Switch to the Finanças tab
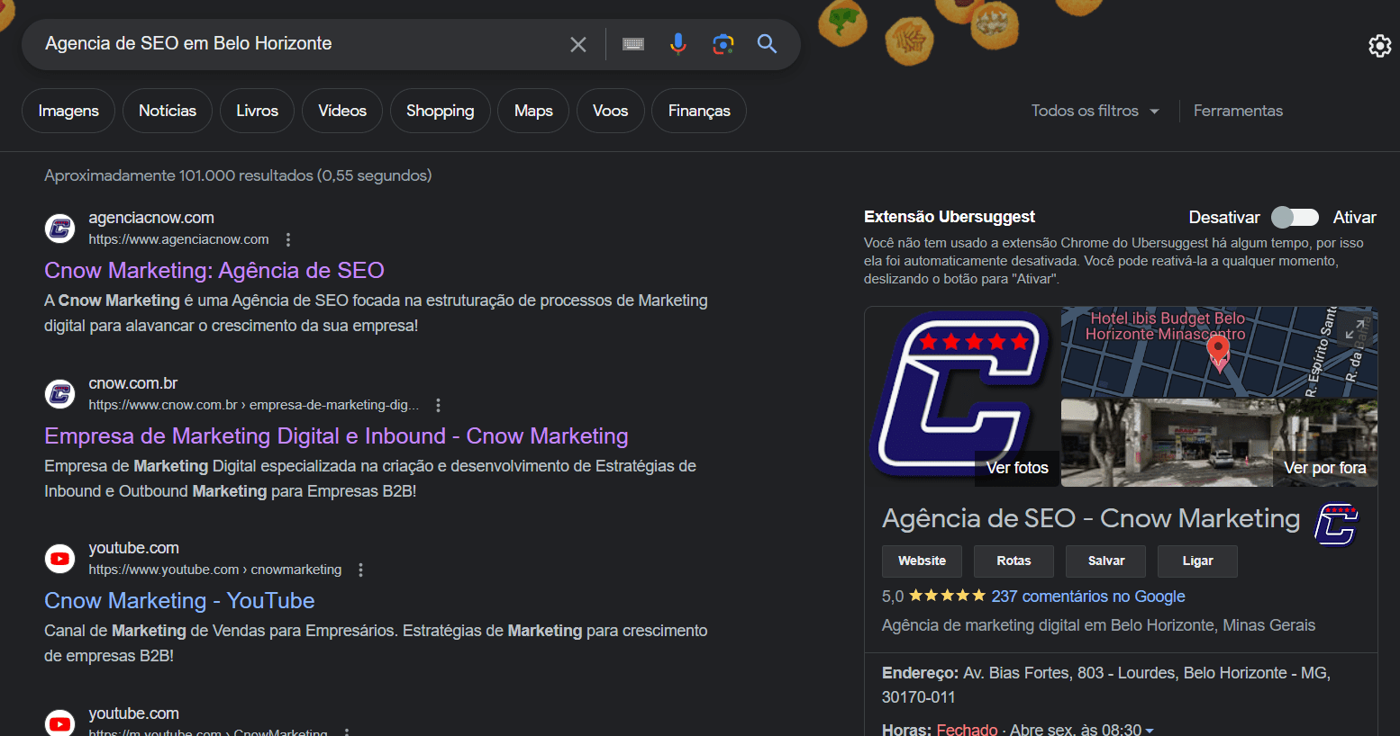 [x=699, y=111]
